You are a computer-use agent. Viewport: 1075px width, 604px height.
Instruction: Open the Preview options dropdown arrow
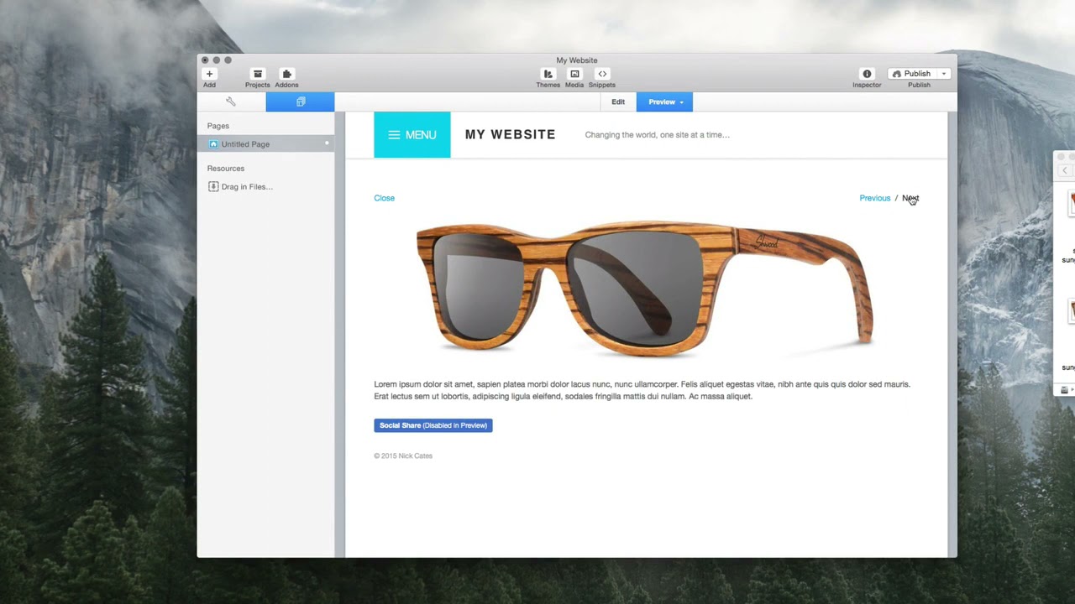pyautogui.click(x=681, y=102)
